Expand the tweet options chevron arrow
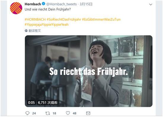This screenshot has width=163, height=117. 151,4
